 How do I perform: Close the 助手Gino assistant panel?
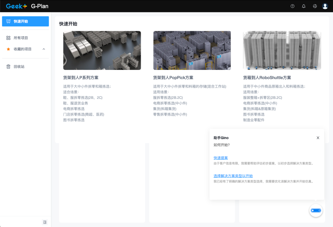point(318,138)
